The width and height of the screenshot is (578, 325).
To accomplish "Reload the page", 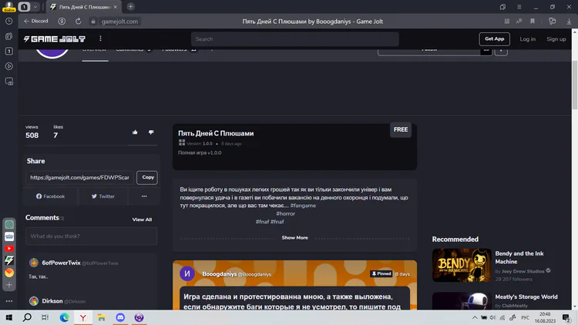I will tap(78, 22).
